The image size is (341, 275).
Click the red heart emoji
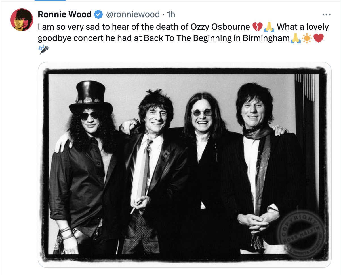point(318,38)
